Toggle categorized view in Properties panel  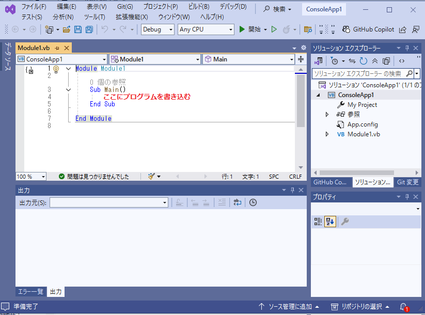coord(318,222)
